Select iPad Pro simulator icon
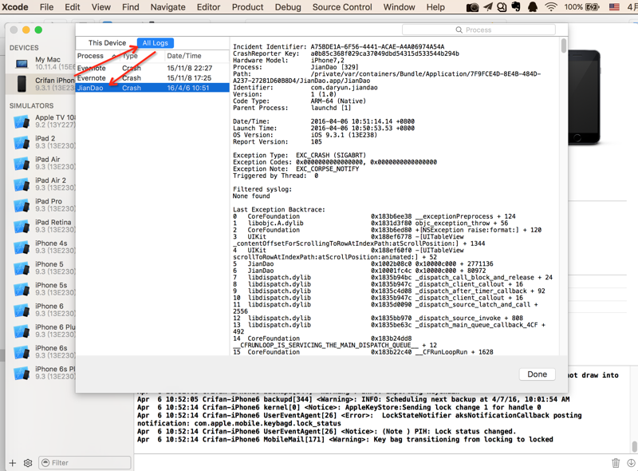 (22, 205)
